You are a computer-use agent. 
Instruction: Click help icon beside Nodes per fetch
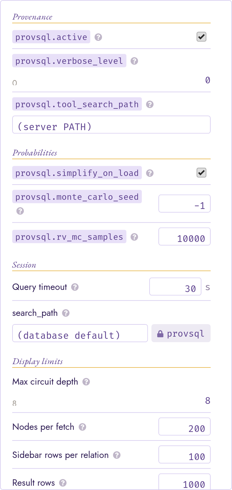pos(82,427)
